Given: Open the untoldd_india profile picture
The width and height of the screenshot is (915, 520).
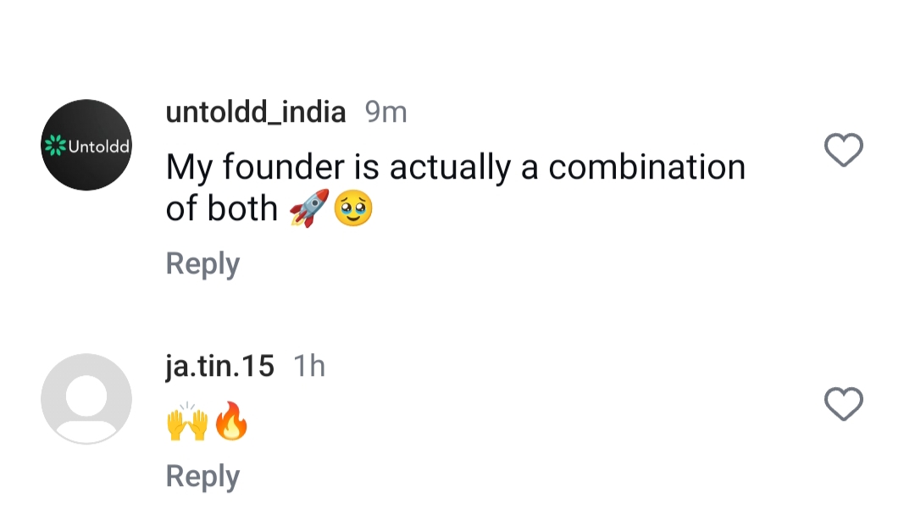Looking at the screenshot, I should 86,145.
